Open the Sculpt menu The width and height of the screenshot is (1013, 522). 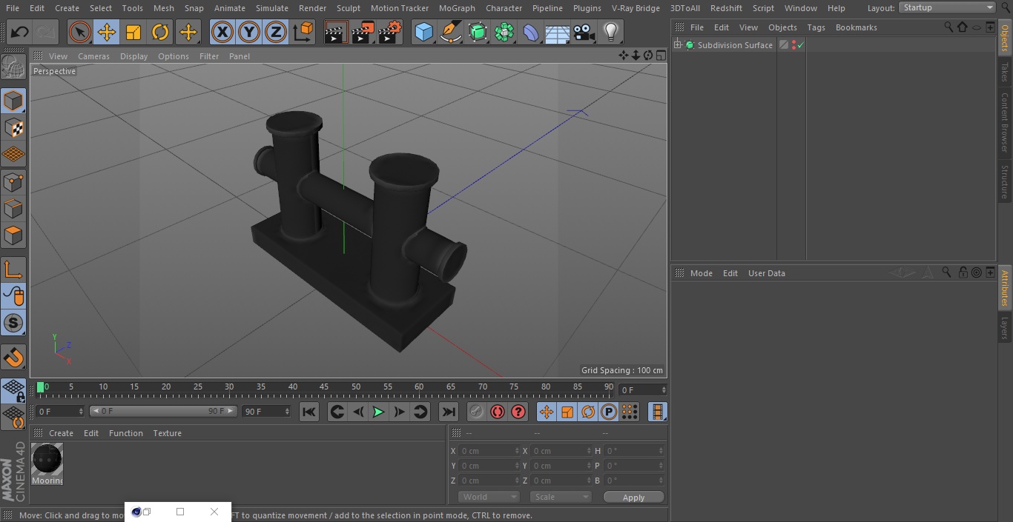(x=348, y=8)
